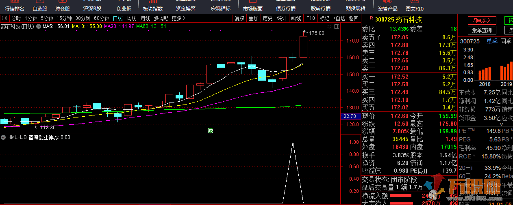This screenshot has width=513, height=205.
Task: Click the 卖一 price 172.60
Action: (x=399, y=68)
